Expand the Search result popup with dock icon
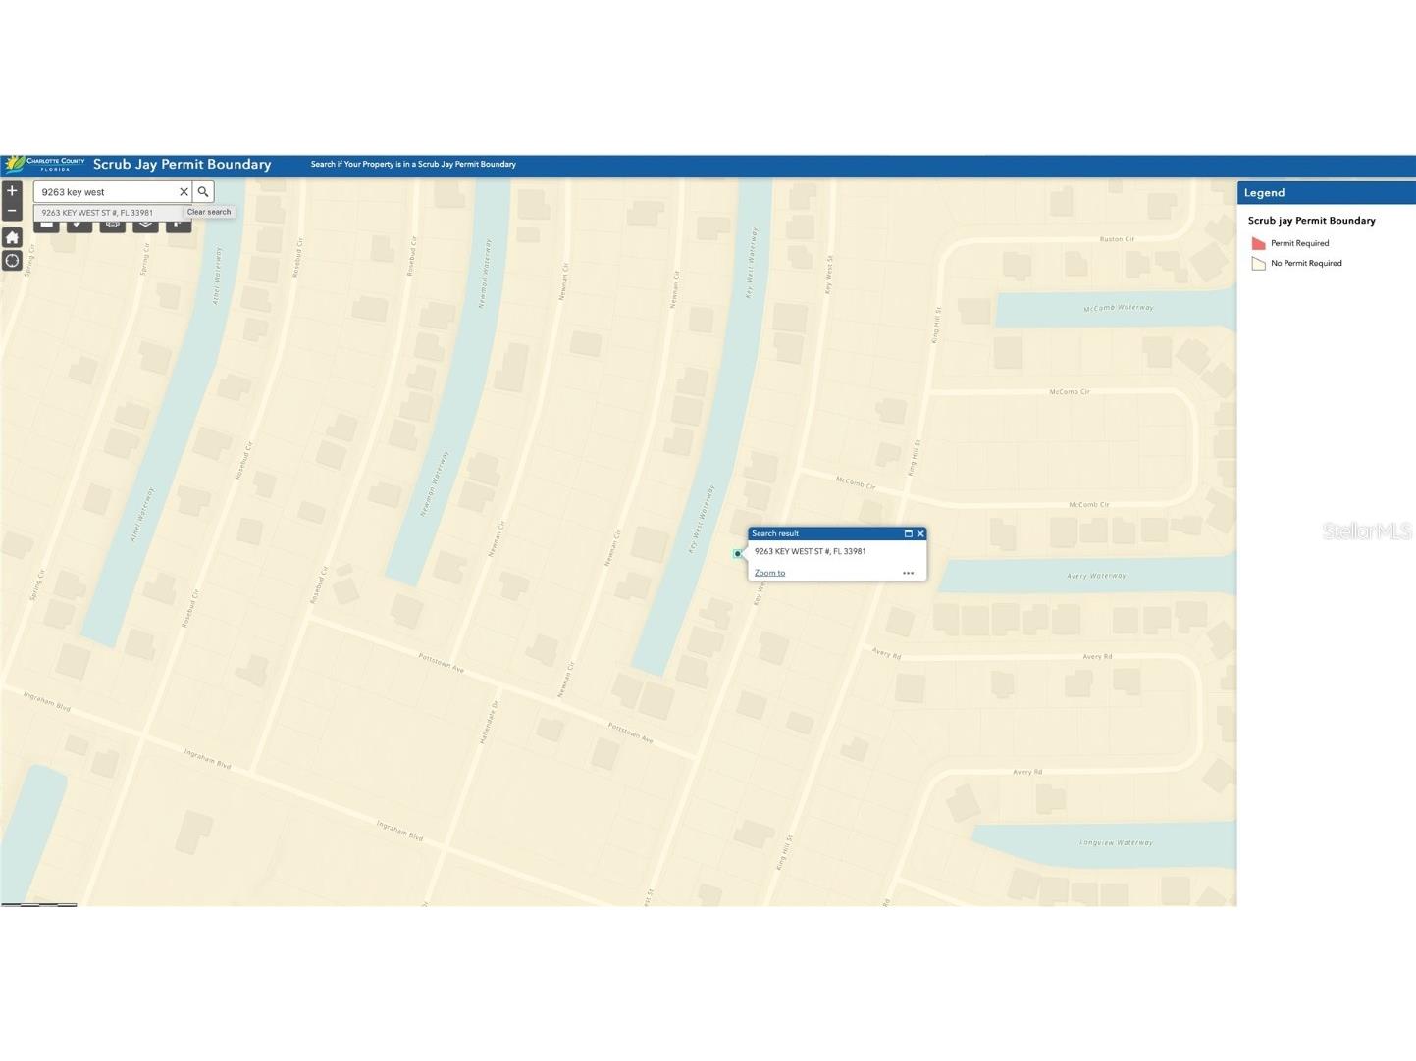This screenshot has width=1416, height=1061. [909, 533]
